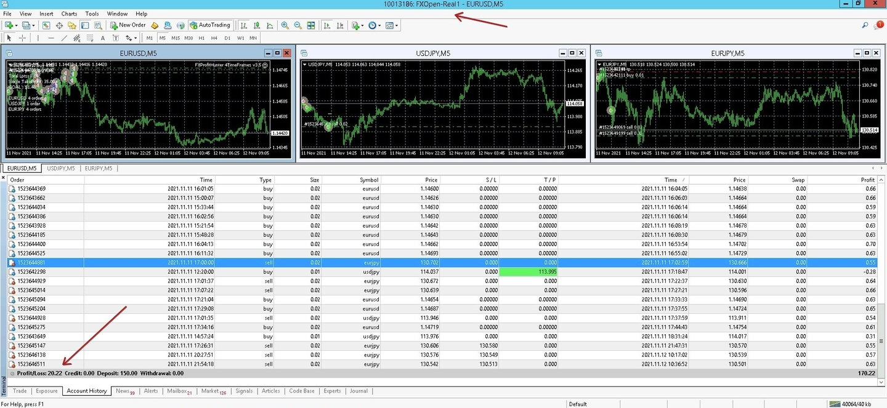Open the Charts menu

pyautogui.click(x=69, y=14)
